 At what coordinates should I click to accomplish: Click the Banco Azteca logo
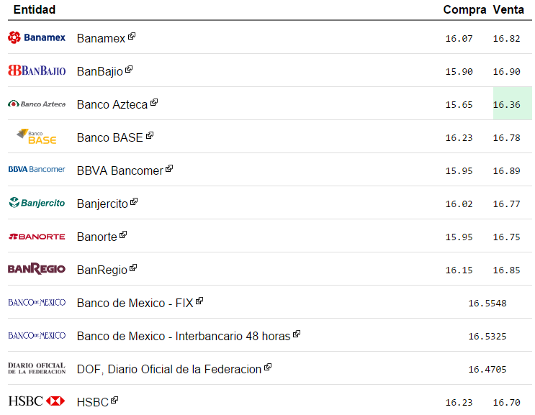pos(36,104)
